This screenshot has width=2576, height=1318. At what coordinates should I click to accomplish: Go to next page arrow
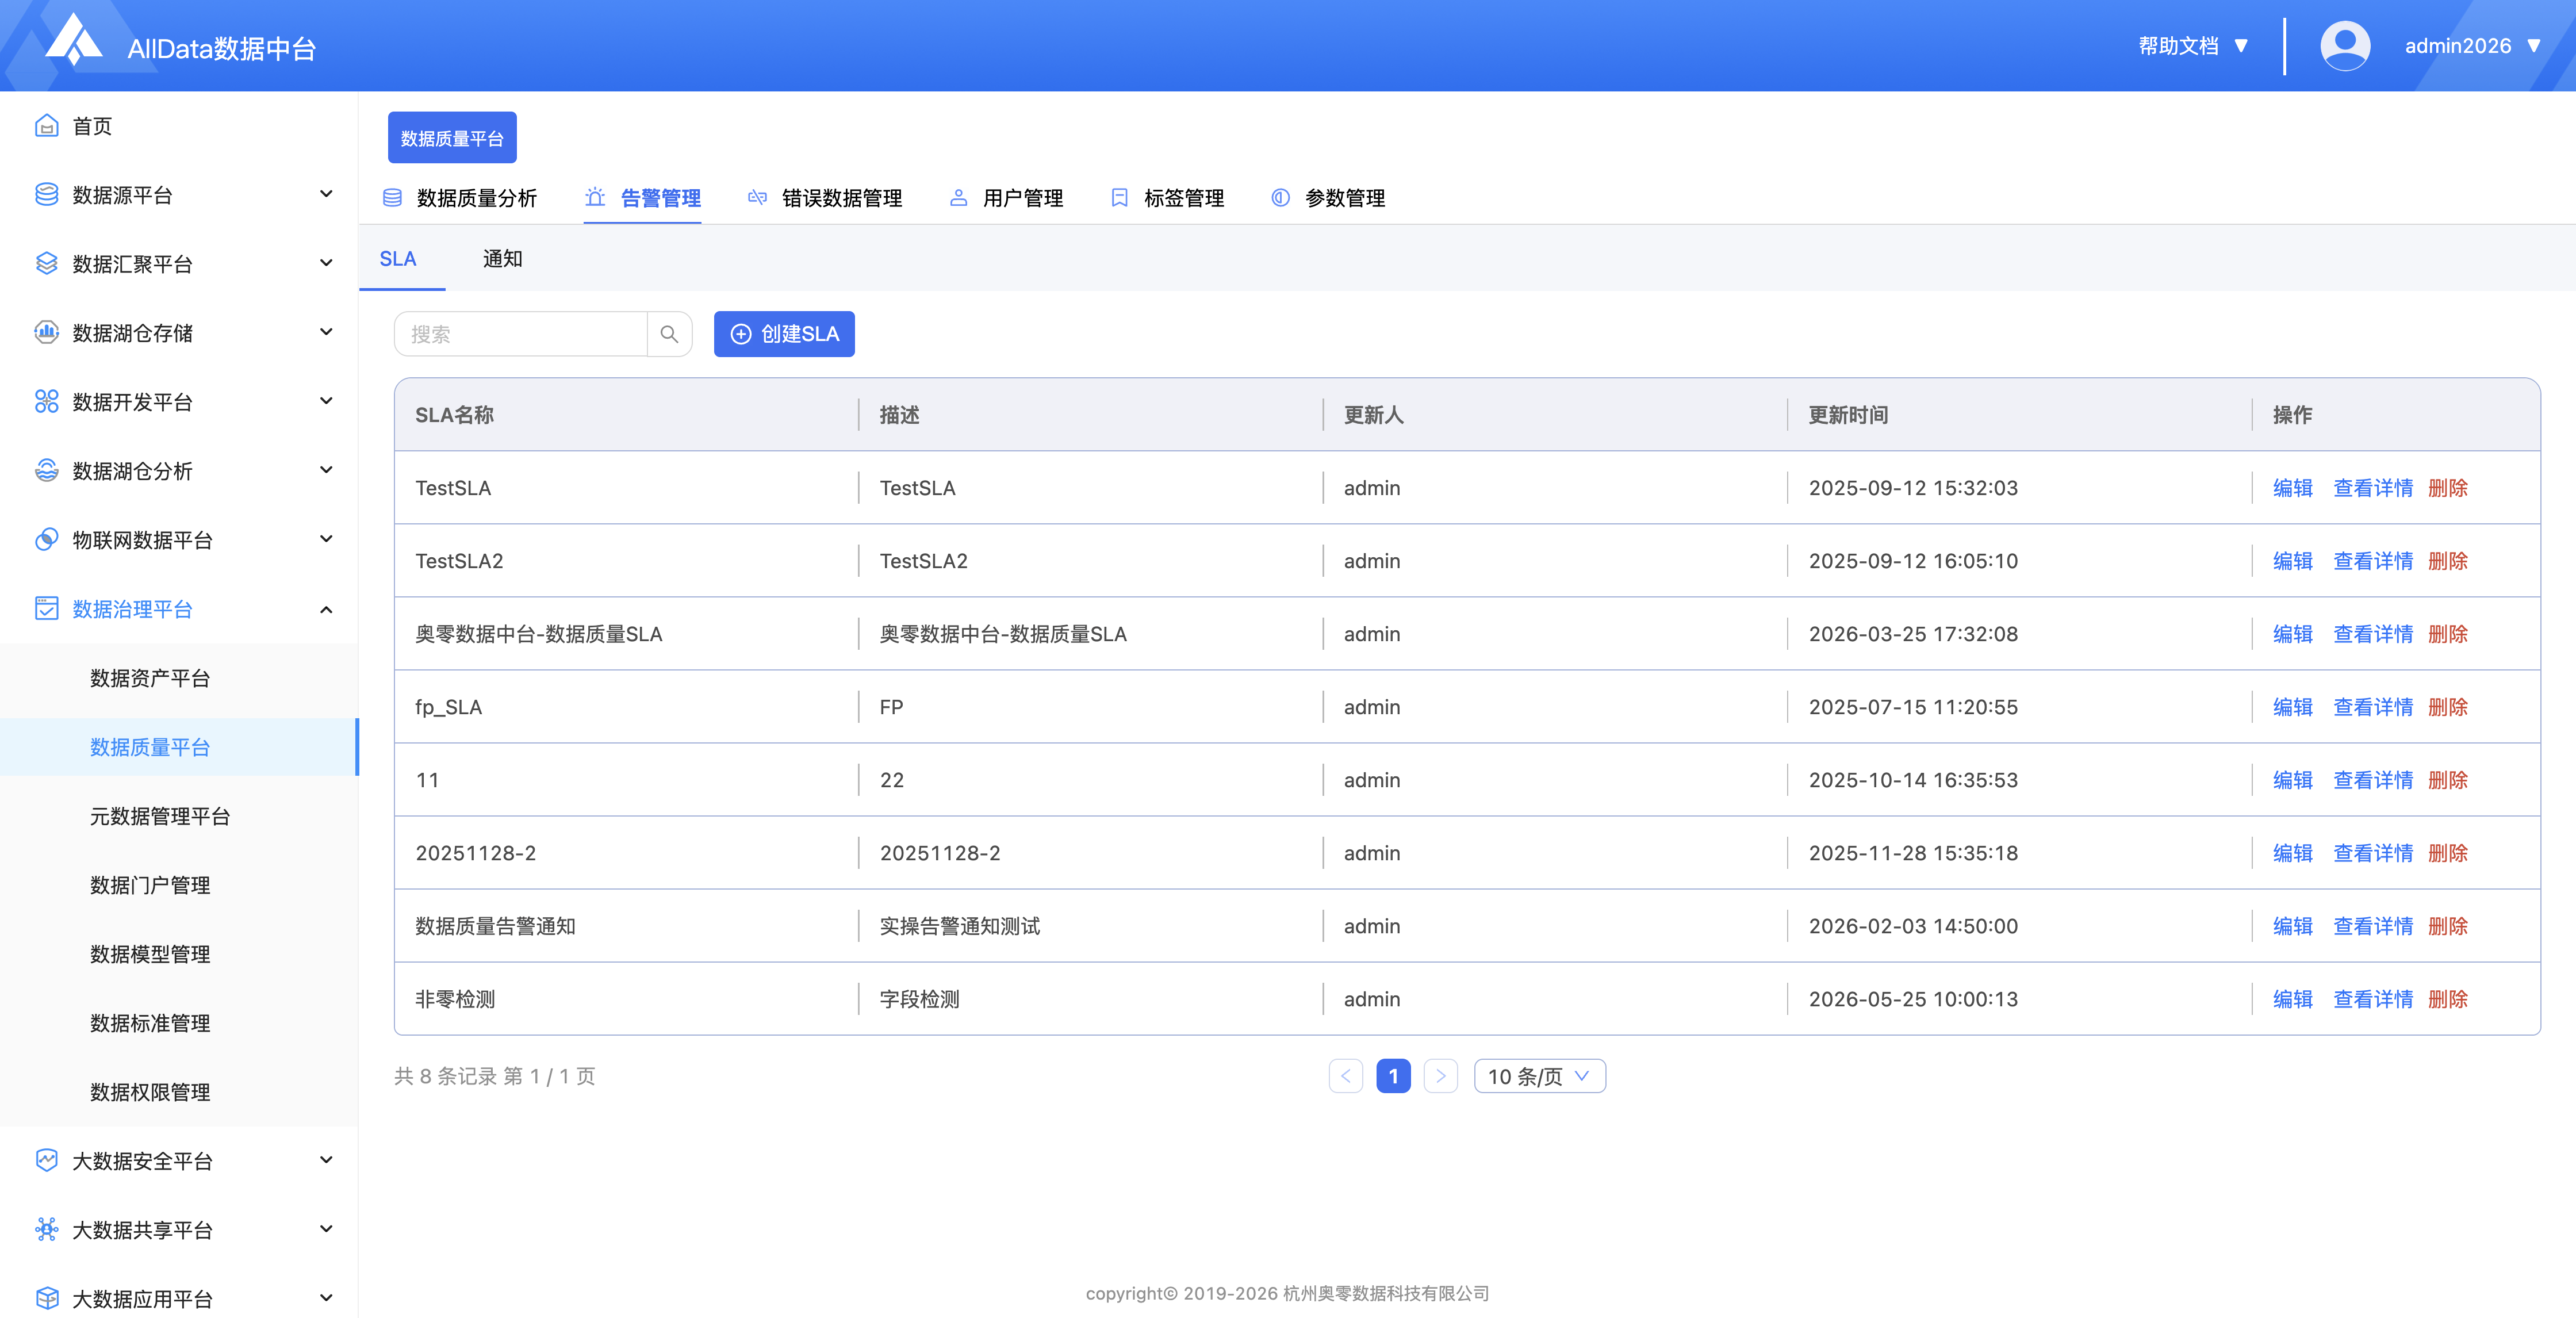point(1440,1076)
